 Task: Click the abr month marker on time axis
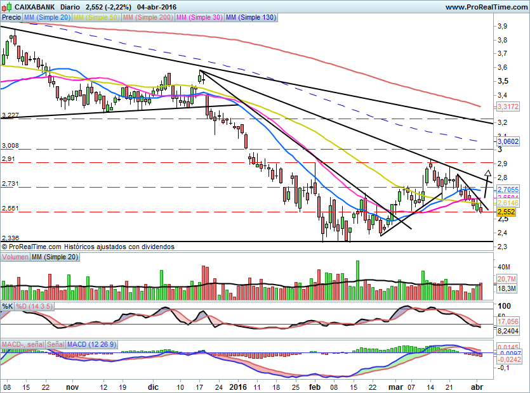(x=477, y=387)
